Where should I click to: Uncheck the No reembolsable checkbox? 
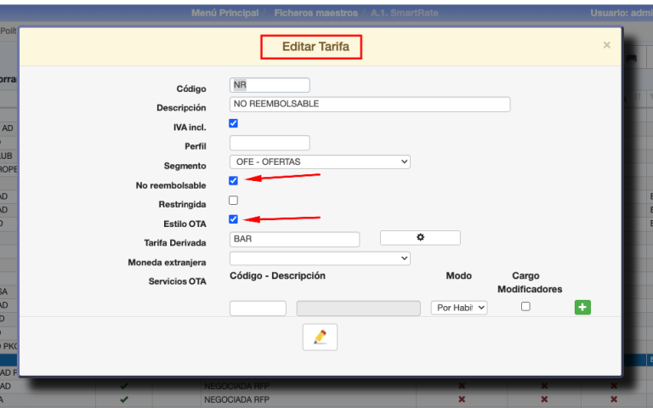[x=234, y=180]
